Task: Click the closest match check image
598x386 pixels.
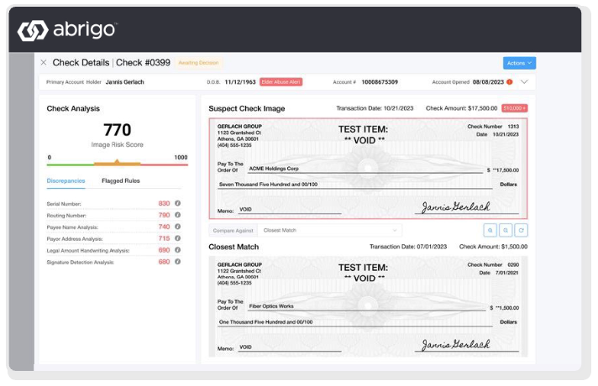Action: [x=368, y=306]
